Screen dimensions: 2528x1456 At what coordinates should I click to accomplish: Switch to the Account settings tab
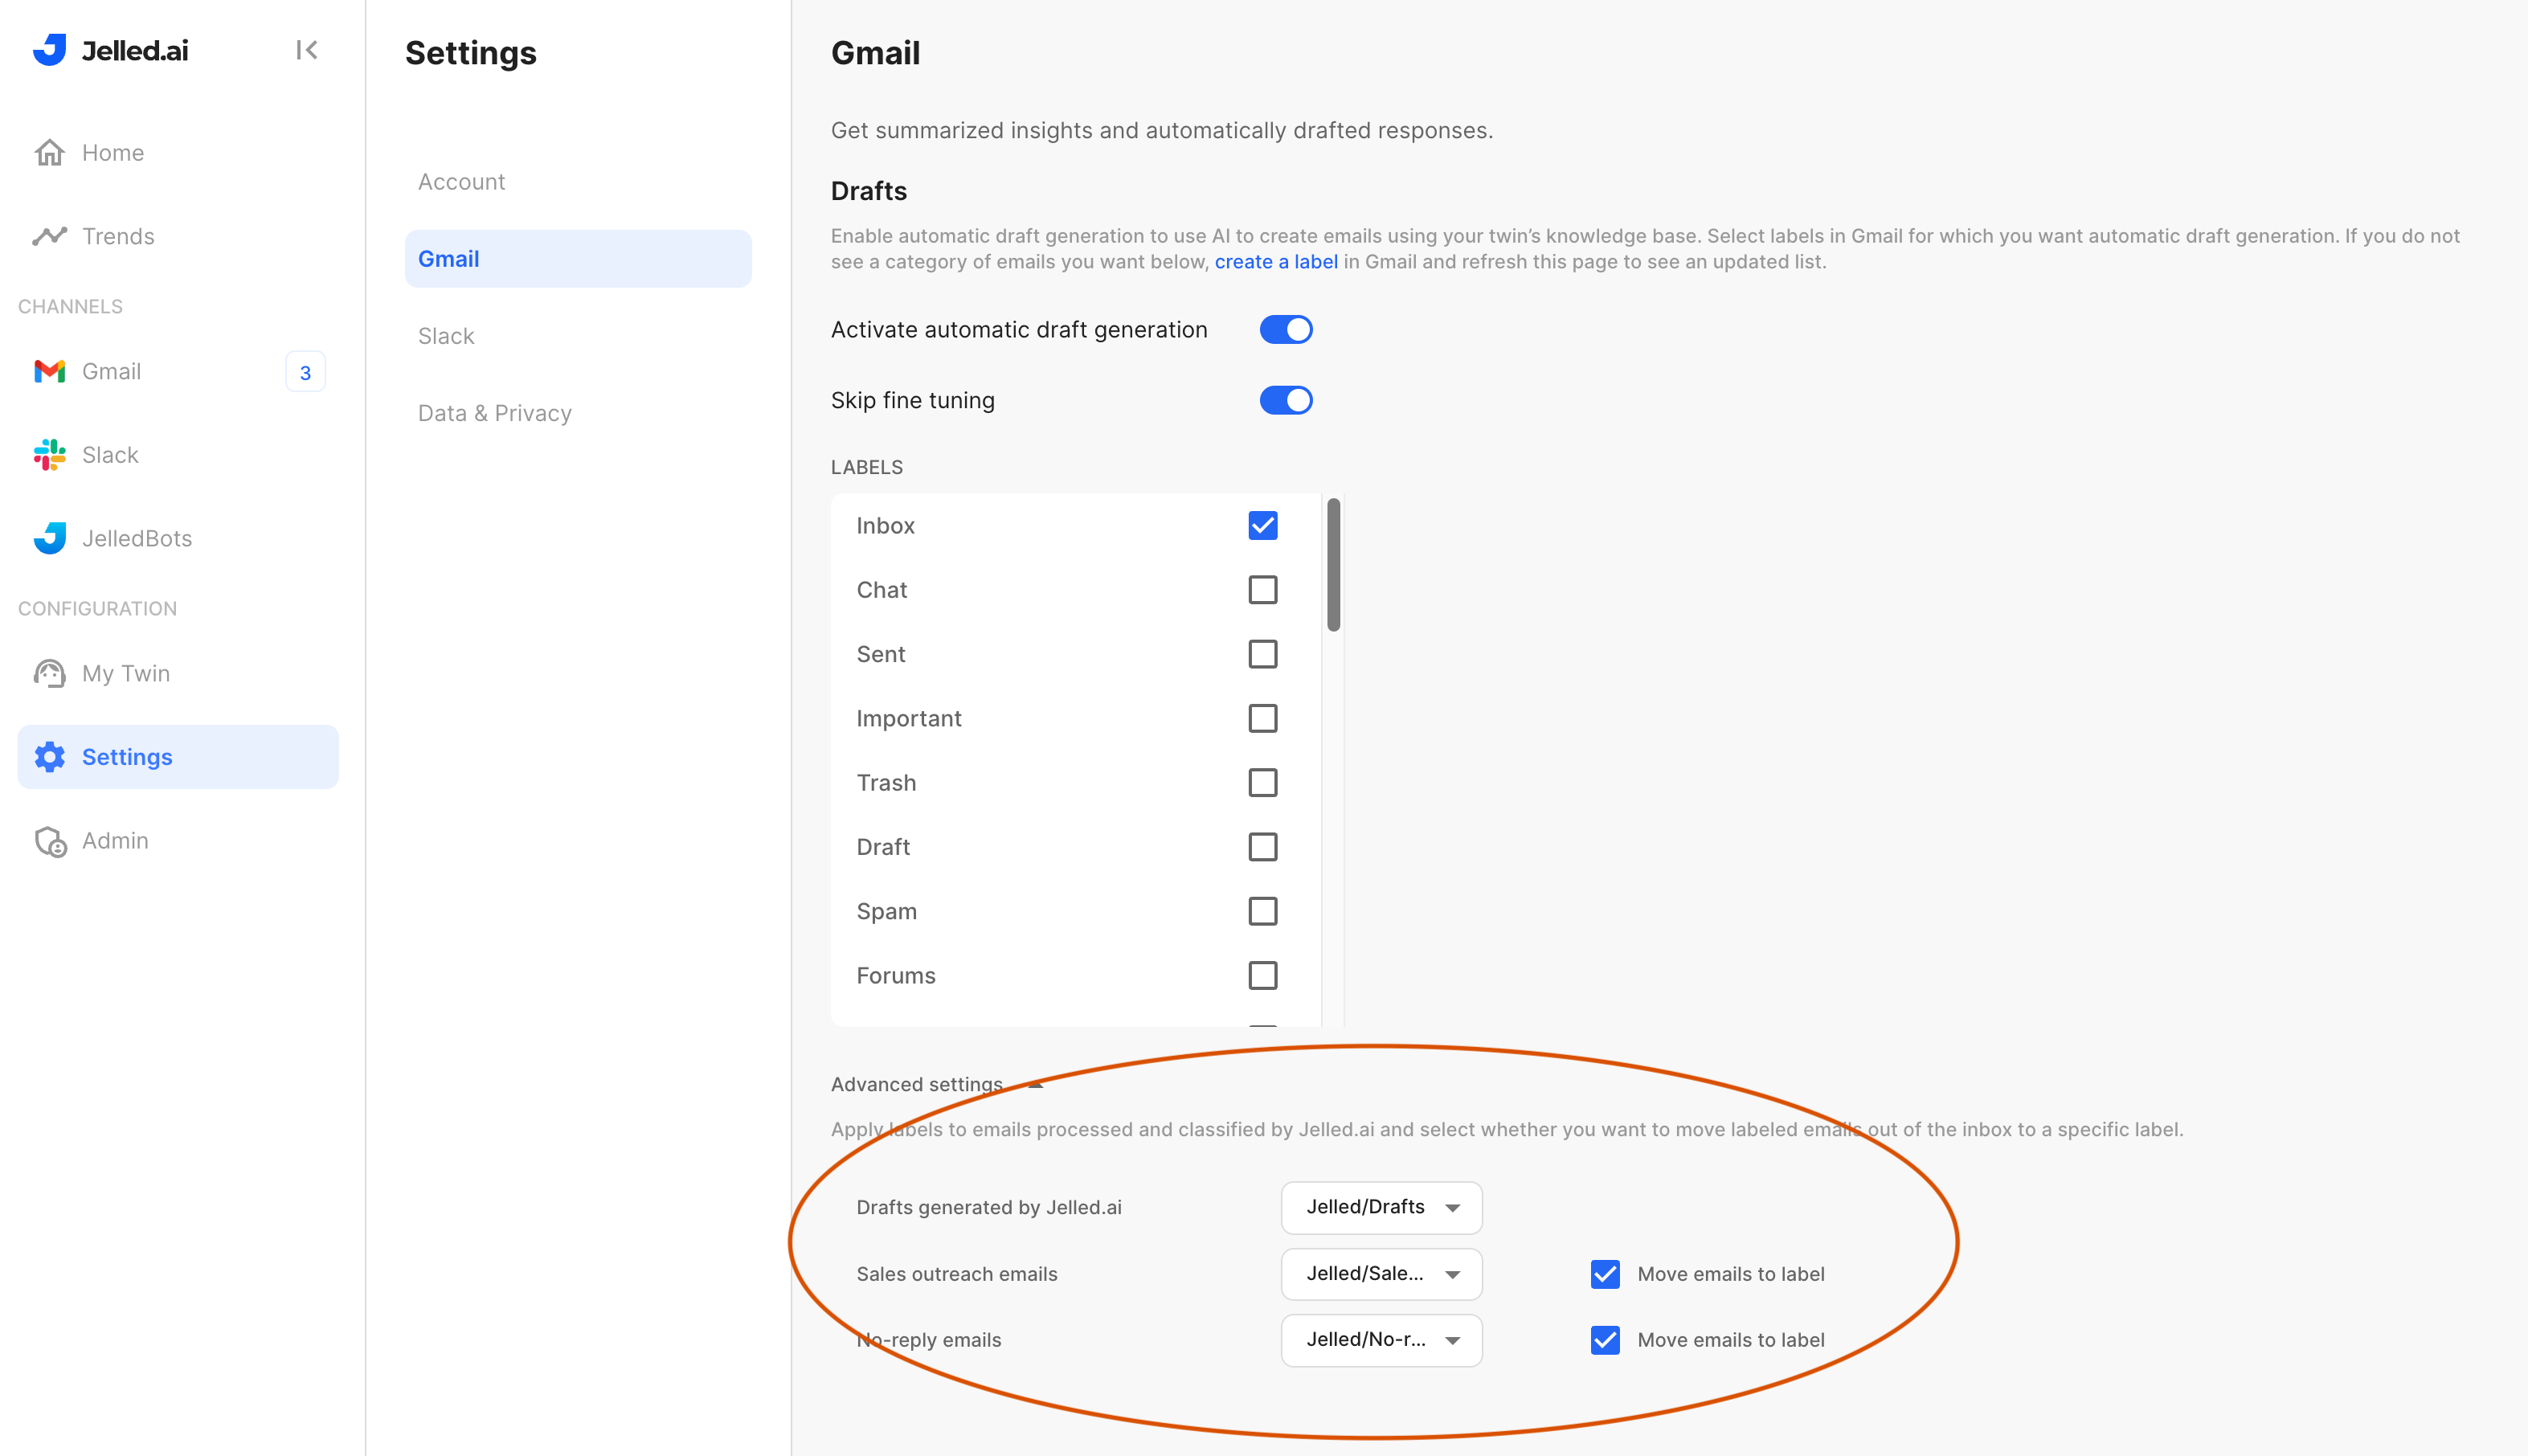(461, 182)
